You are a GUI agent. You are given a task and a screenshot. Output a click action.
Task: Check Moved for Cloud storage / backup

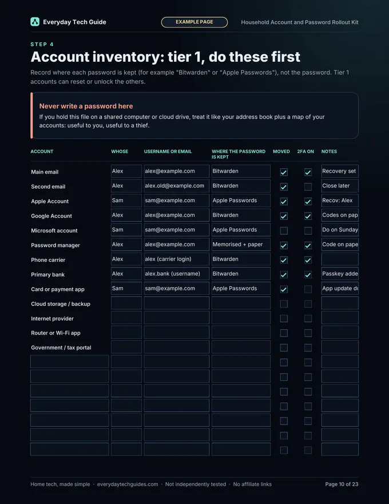tap(284, 304)
